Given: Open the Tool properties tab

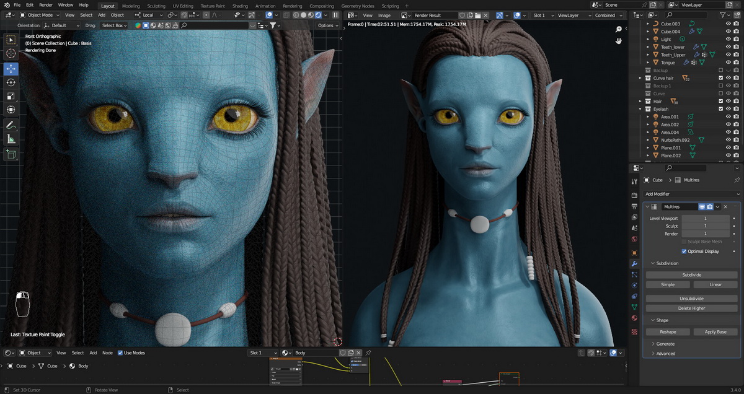Looking at the screenshot, I should (634, 182).
